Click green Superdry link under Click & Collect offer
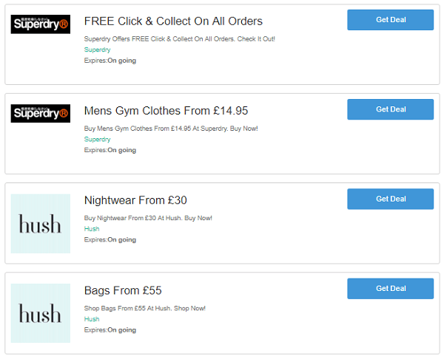Image resolution: width=444 pixels, height=359 pixels. 97,49
